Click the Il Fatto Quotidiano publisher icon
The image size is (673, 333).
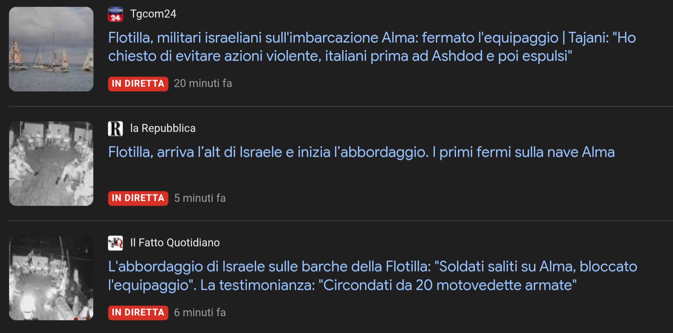click(115, 243)
